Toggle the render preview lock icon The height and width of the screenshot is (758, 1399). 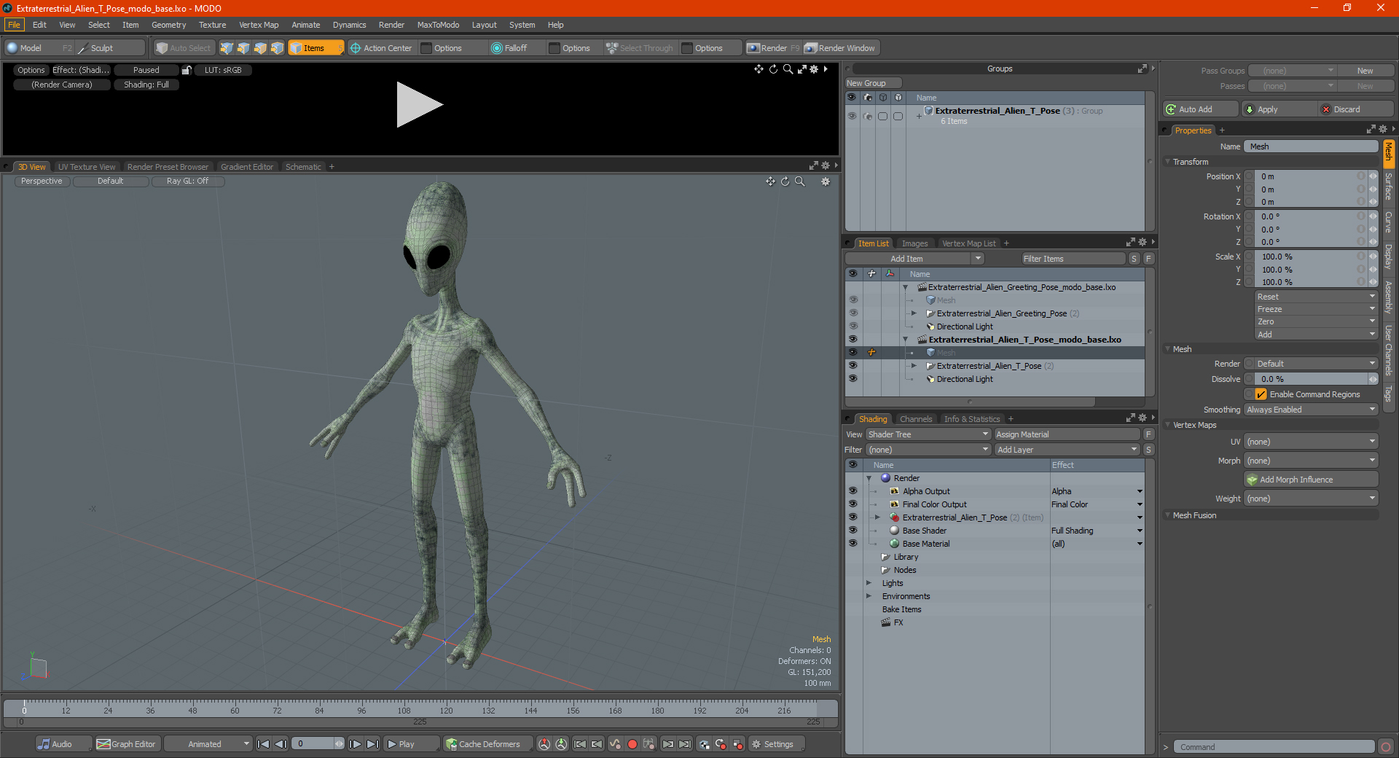click(187, 70)
